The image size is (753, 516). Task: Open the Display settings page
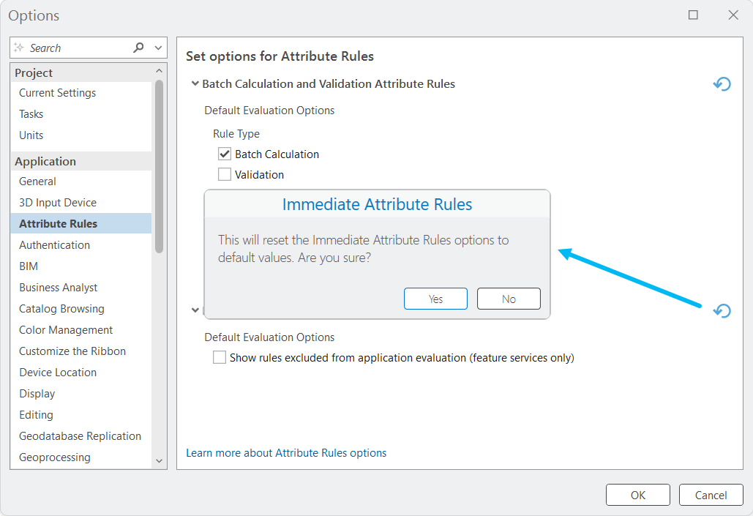pos(37,393)
